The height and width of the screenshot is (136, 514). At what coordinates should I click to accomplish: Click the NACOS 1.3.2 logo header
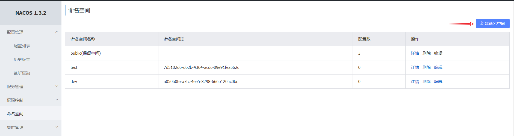pos(31,13)
